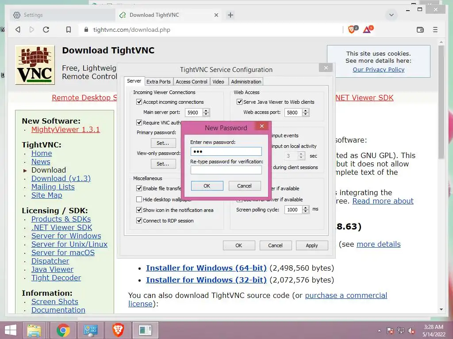The height and width of the screenshot is (339, 453).
Task: Expand the tab search chevron
Action: coord(392,15)
